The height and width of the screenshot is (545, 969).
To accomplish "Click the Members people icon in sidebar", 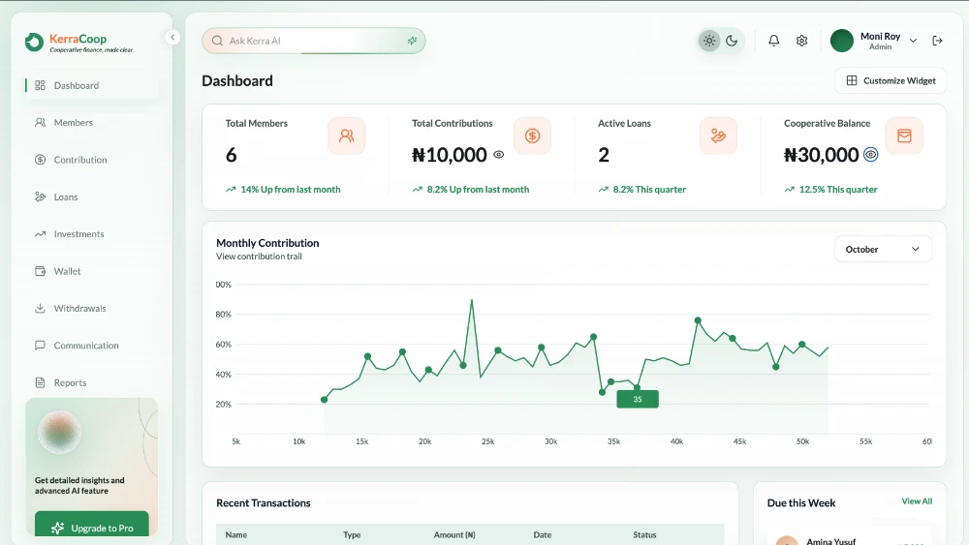I will (x=40, y=122).
